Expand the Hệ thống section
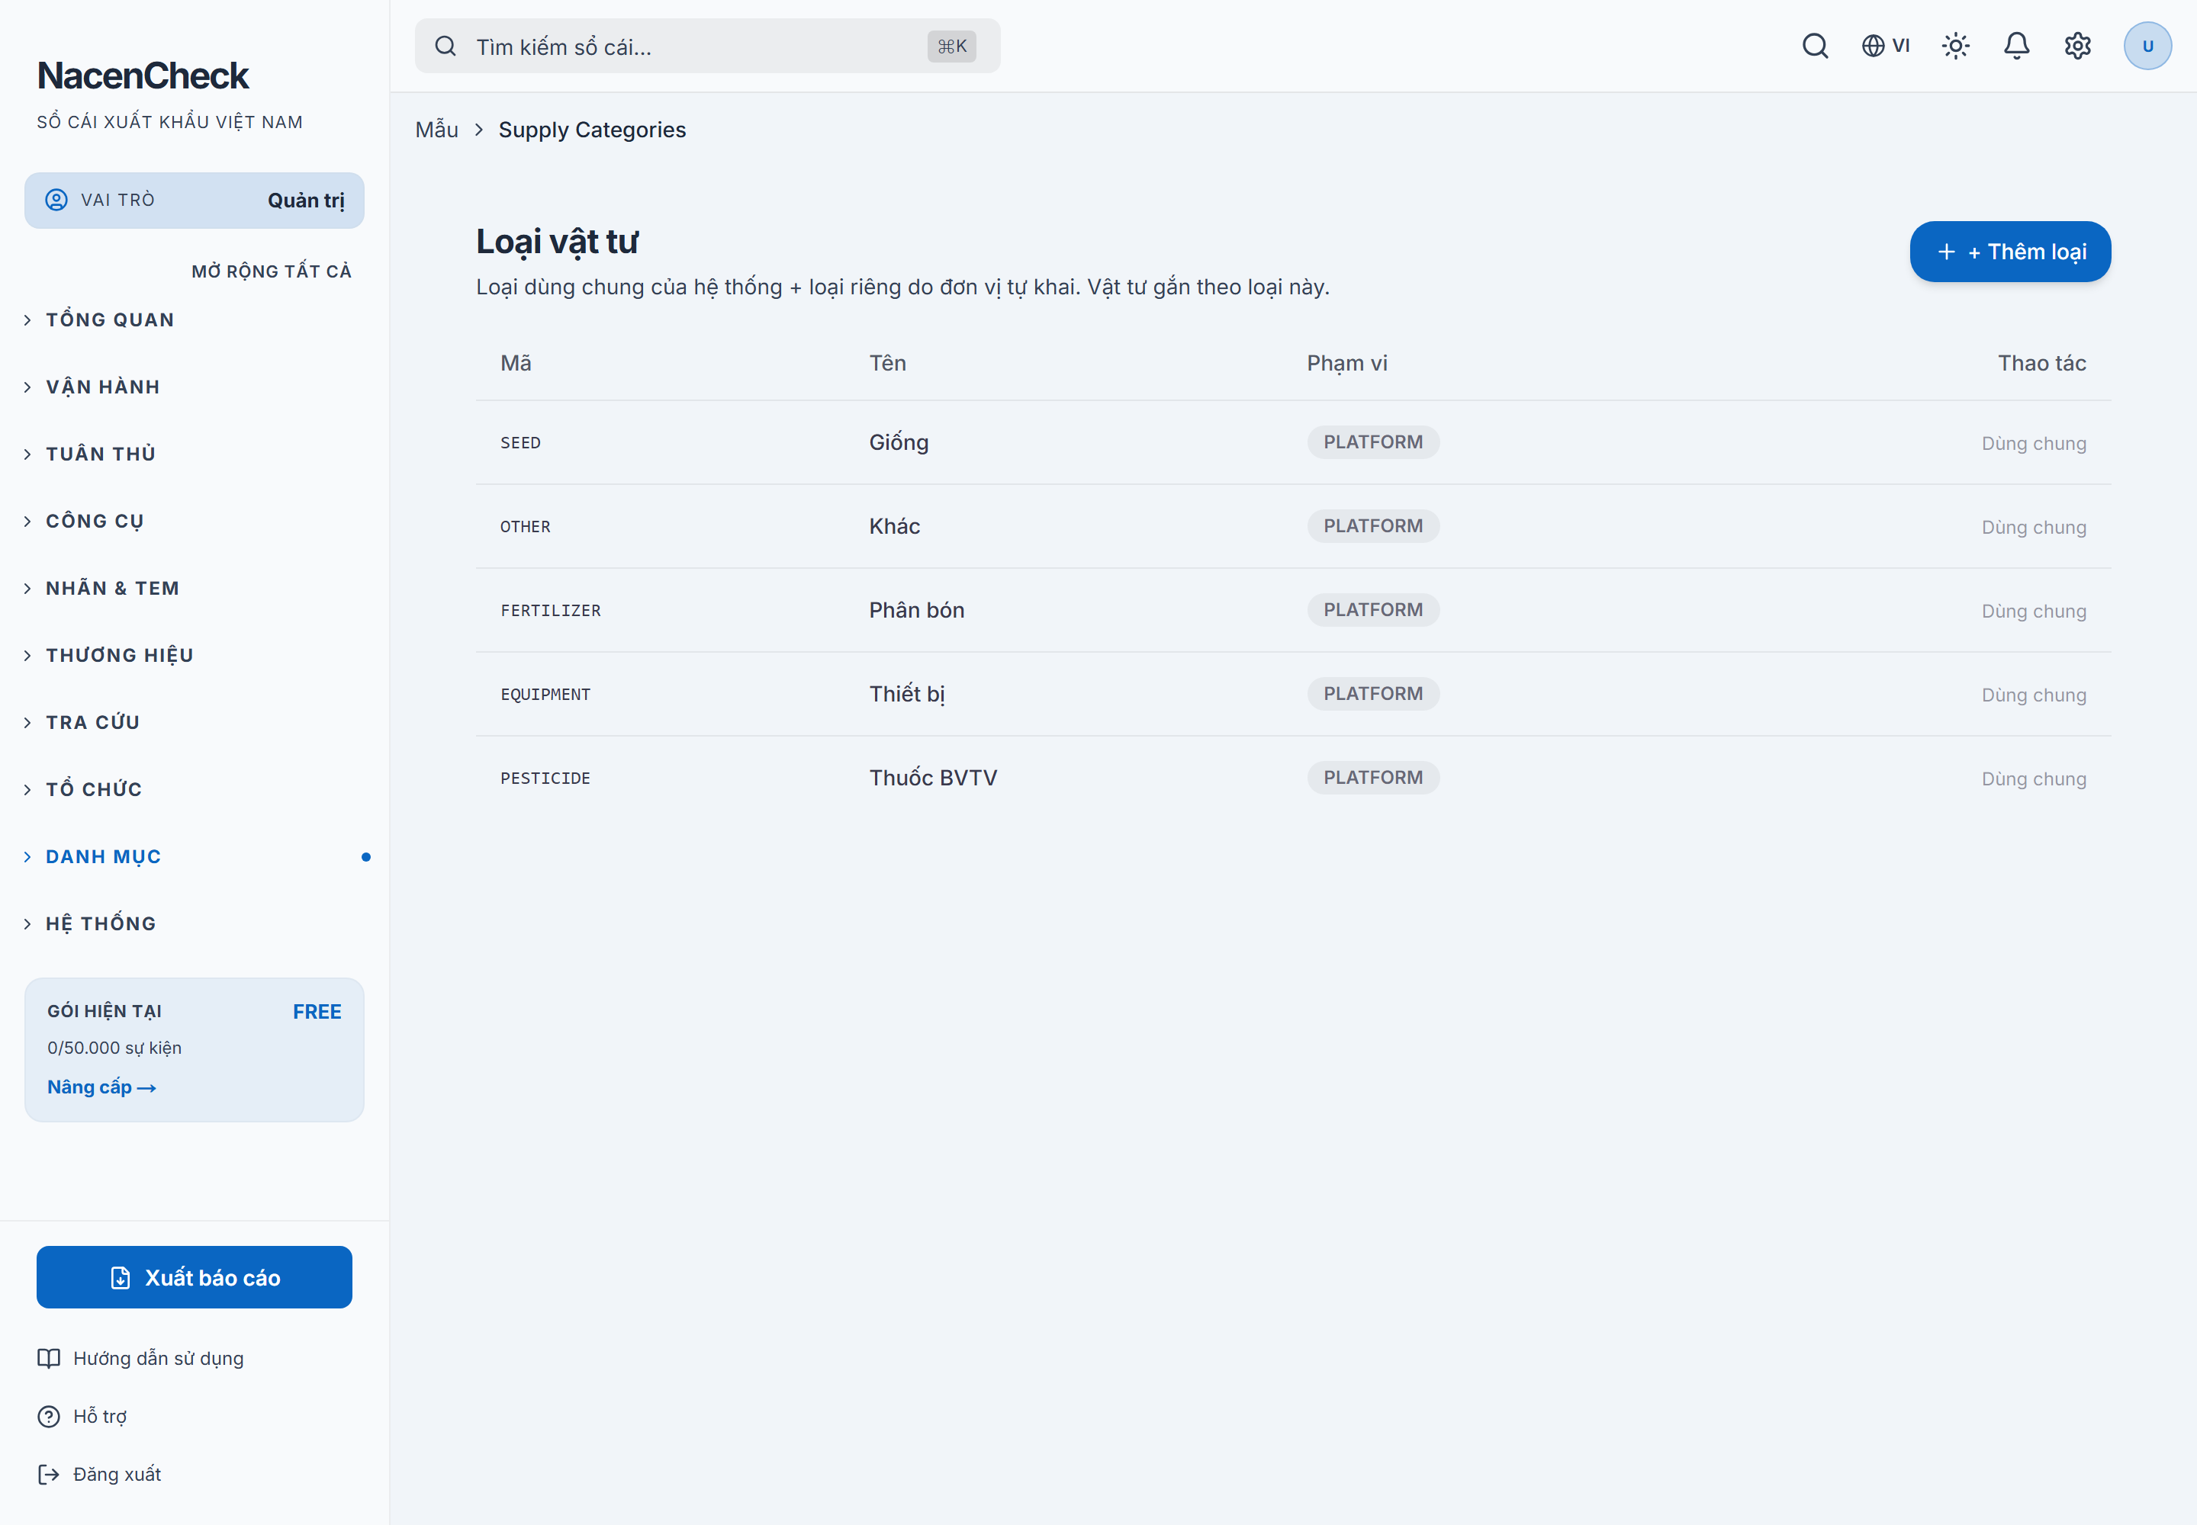 coord(194,923)
